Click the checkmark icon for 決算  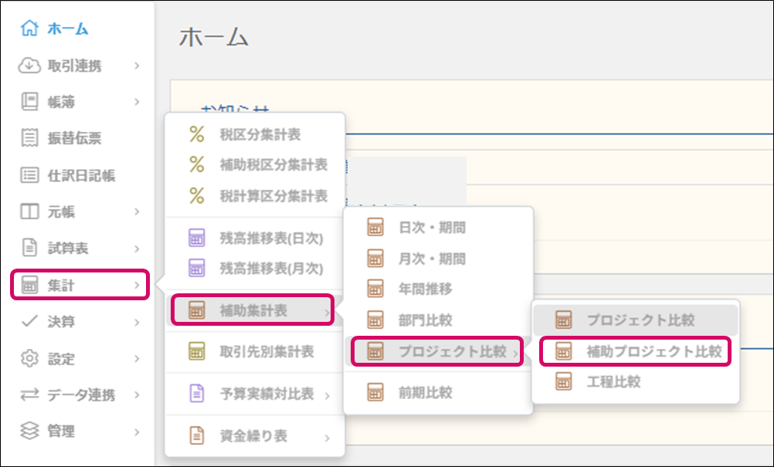pos(29,322)
